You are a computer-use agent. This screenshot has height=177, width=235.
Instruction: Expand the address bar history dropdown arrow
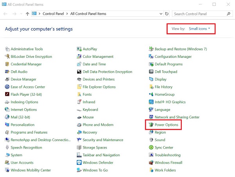160,14
